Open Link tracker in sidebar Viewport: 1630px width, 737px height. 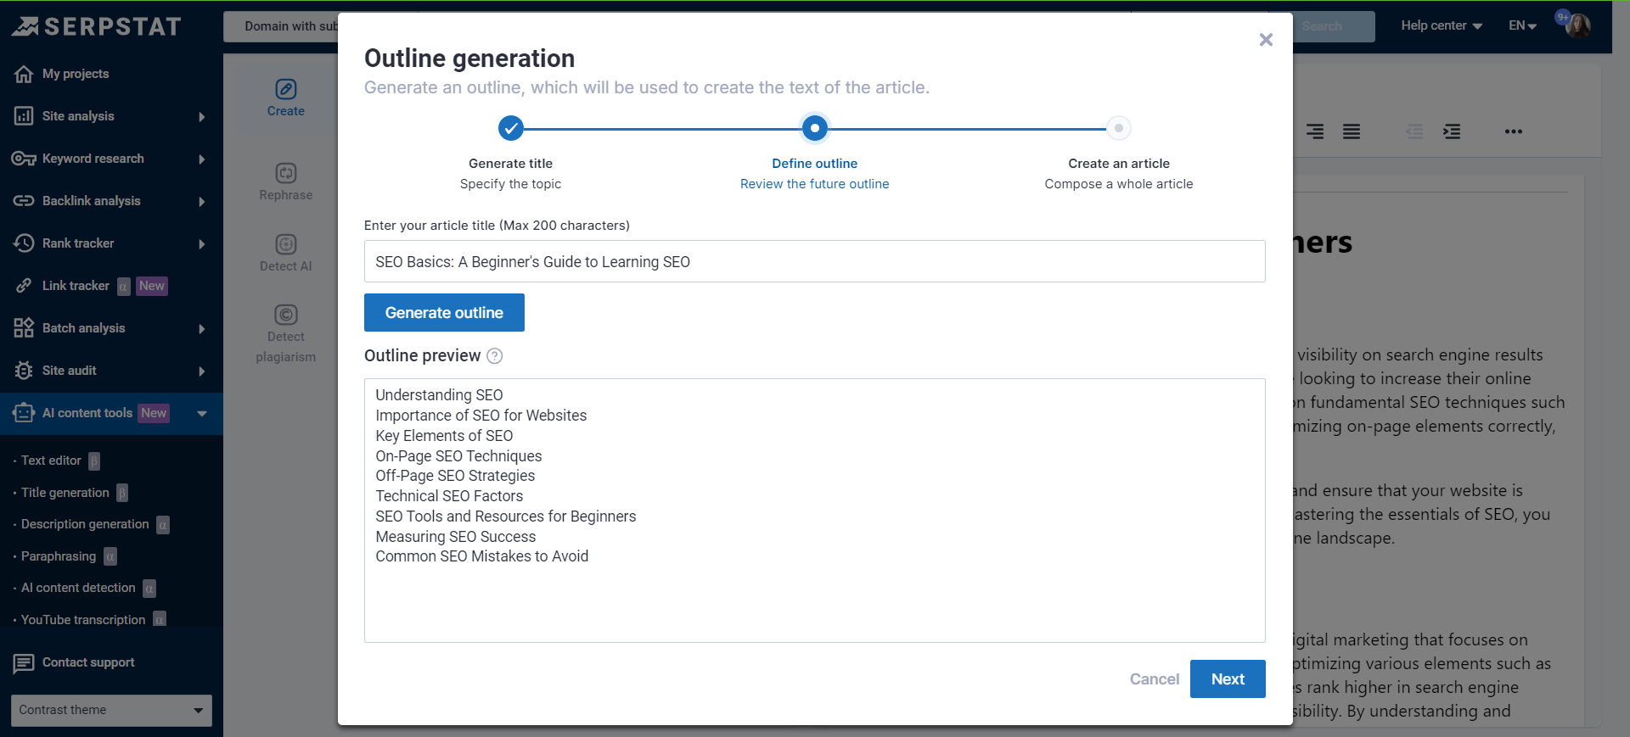[76, 286]
